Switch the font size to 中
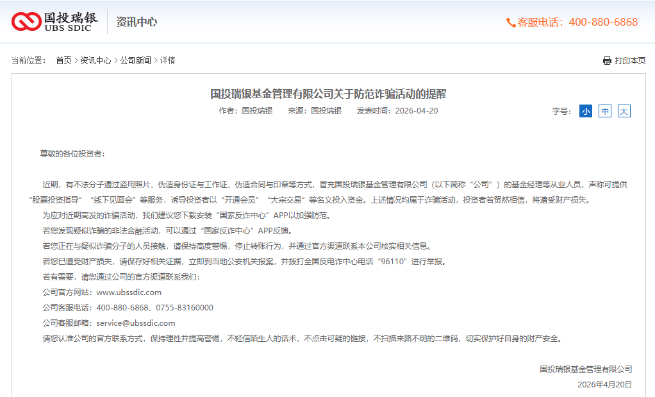655x397 pixels. 605,111
